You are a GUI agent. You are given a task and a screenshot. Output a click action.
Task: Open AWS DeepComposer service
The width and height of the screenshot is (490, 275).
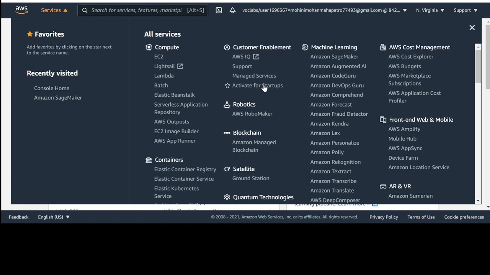point(335,200)
